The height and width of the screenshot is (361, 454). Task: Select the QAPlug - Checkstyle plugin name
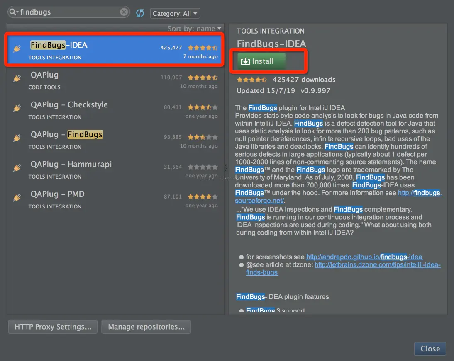[69, 104]
